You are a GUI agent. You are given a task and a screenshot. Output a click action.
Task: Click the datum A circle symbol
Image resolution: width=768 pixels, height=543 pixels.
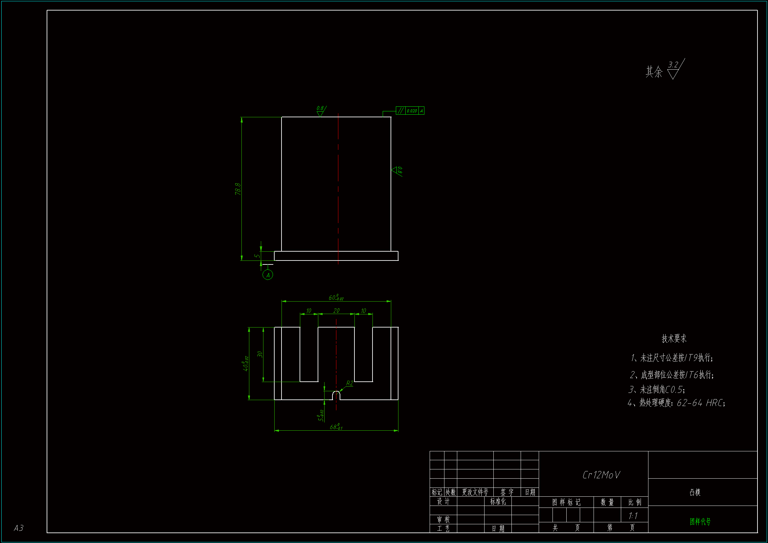[268, 275]
